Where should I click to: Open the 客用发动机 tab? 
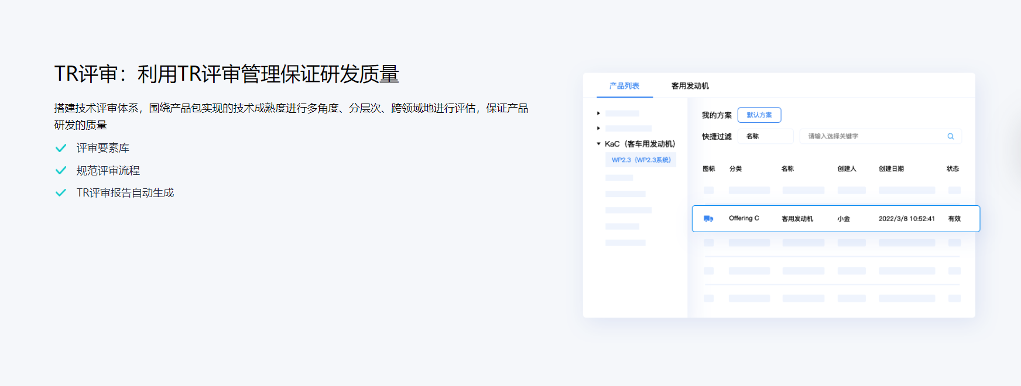click(690, 86)
